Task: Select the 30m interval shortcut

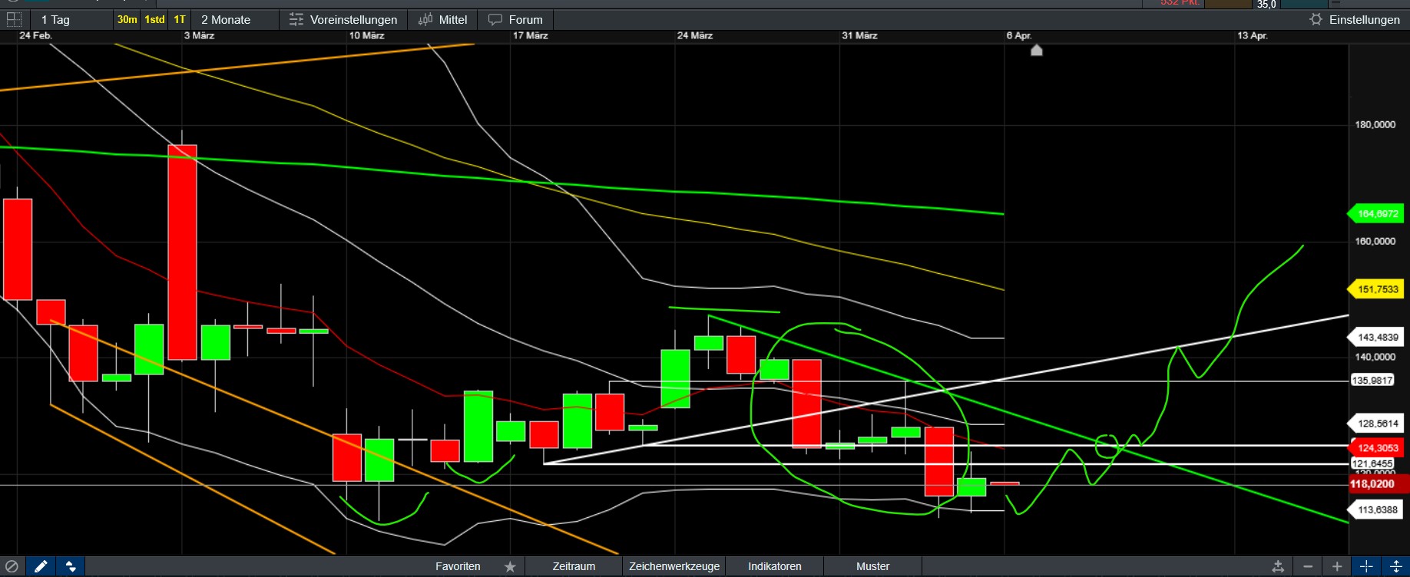Action: pyautogui.click(x=127, y=19)
